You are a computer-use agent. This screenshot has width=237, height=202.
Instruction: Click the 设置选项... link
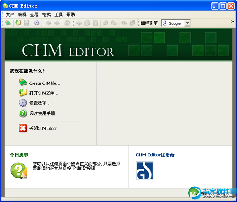40,103
